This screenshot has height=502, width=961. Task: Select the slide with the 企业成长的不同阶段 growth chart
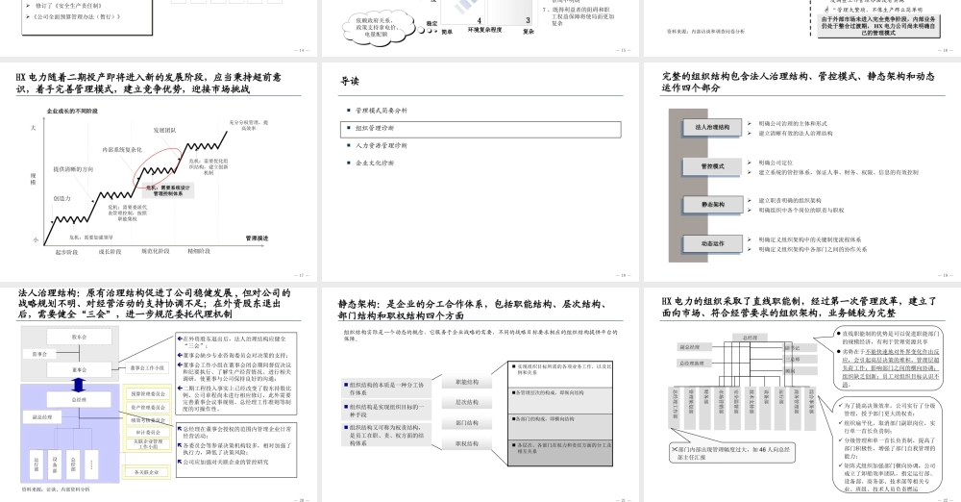(x=159, y=172)
